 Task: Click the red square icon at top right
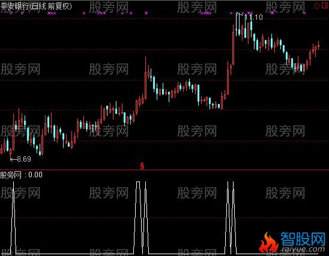tap(325, 5)
